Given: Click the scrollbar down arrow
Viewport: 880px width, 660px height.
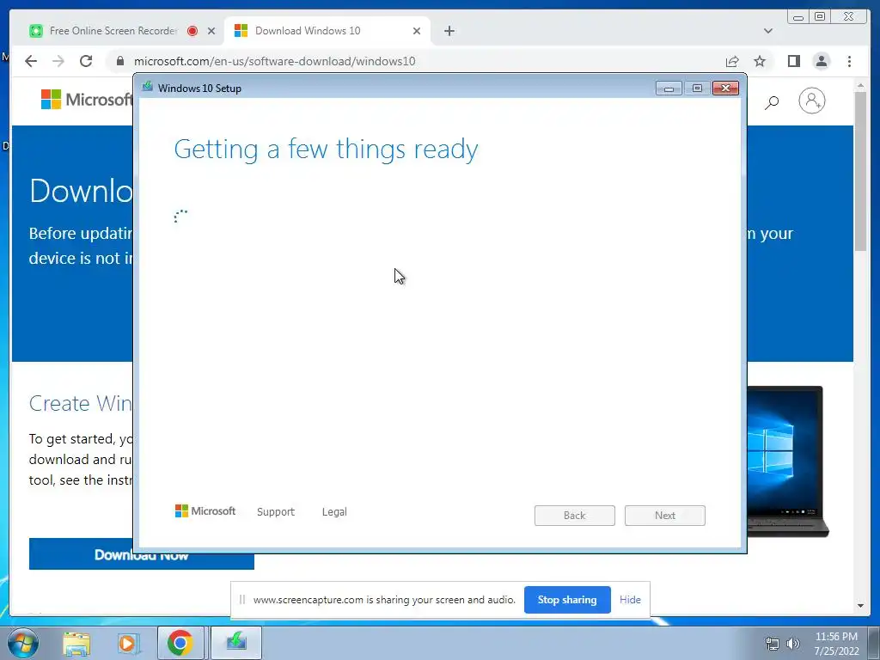Looking at the screenshot, I should click(x=861, y=606).
